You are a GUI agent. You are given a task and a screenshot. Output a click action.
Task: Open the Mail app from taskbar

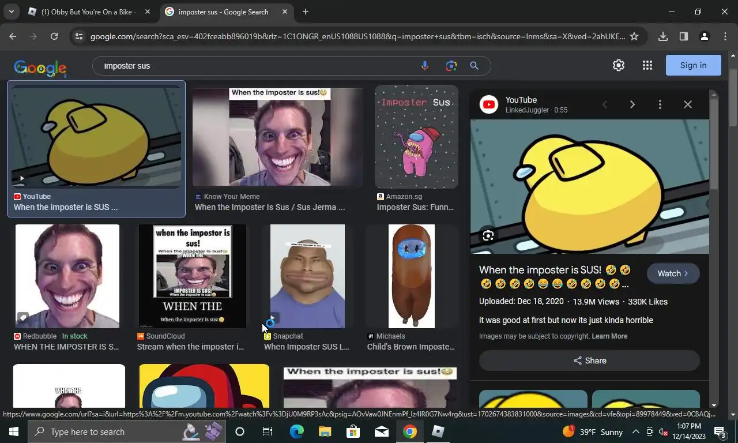pos(381,431)
